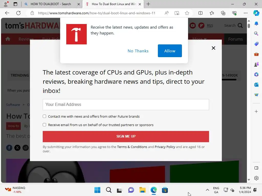Open a new browser tab
This screenshot has width=262, height=196.
click(148, 4)
